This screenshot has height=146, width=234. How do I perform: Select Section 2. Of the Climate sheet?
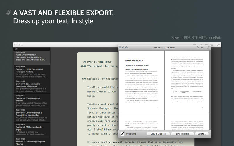[x=32, y=72]
